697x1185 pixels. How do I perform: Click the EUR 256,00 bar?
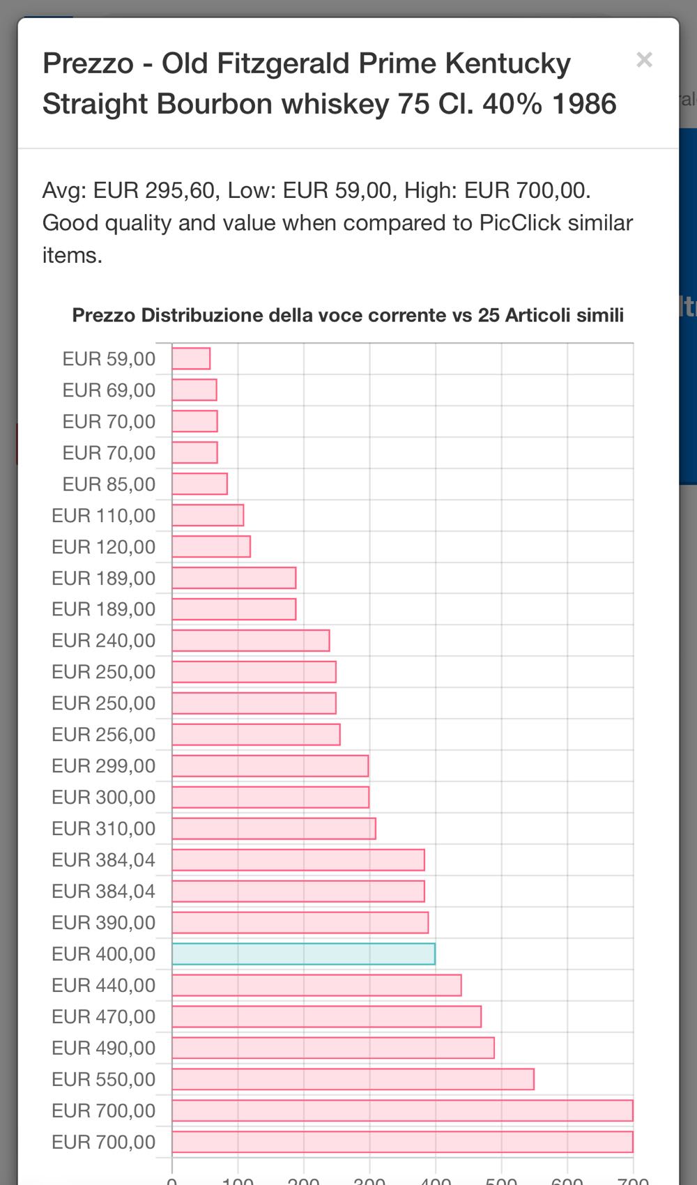click(256, 734)
